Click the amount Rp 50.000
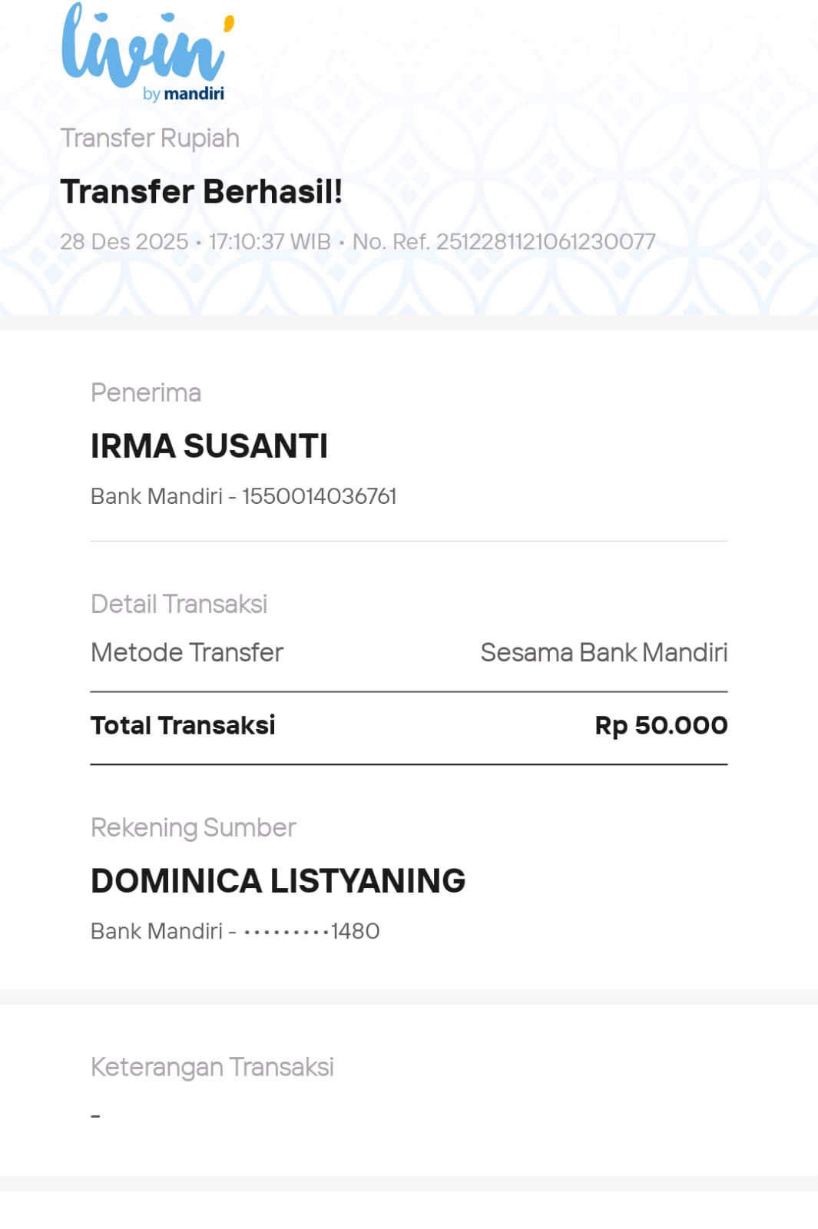This screenshot has width=818, height=1229. click(x=661, y=725)
